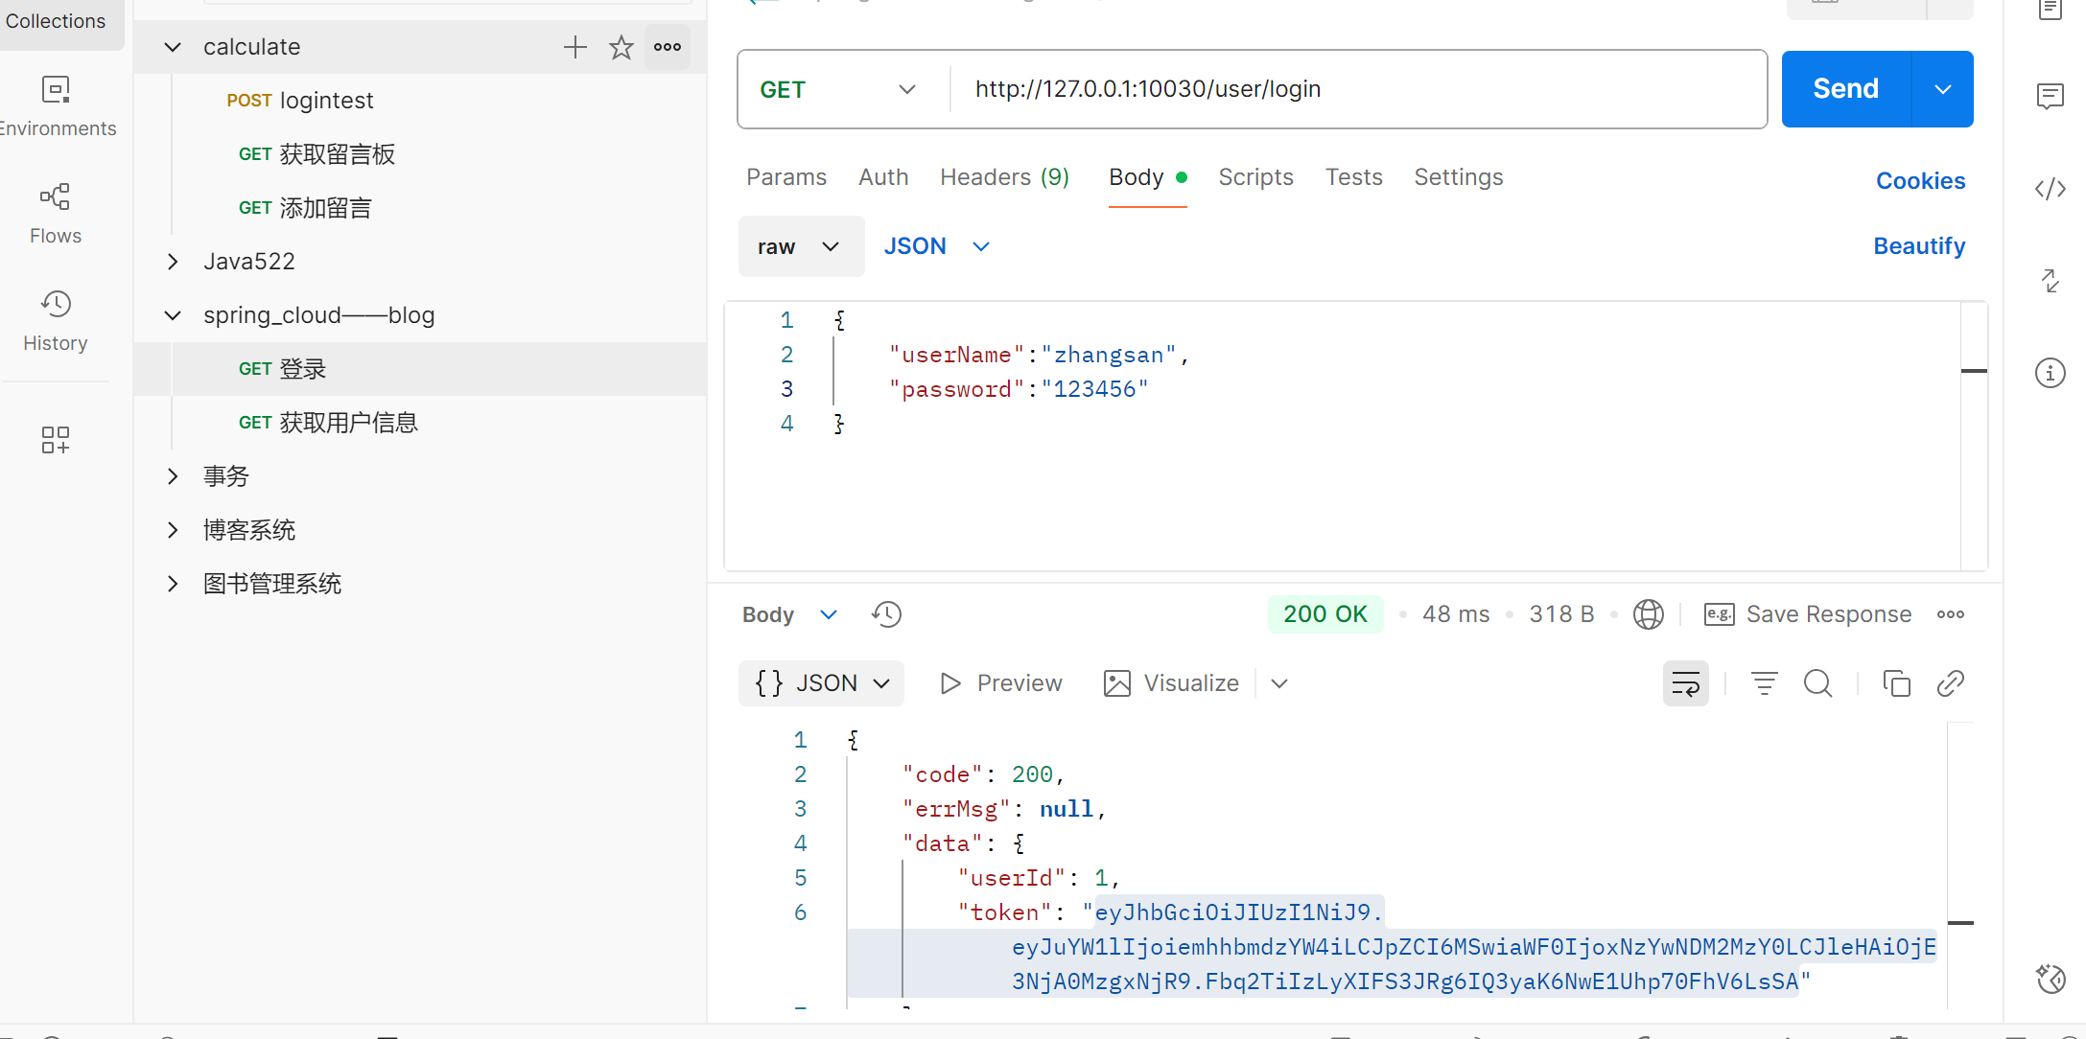The image size is (2086, 1039).
Task: Select the 获取用户信息 request
Action: tap(328, 423)
